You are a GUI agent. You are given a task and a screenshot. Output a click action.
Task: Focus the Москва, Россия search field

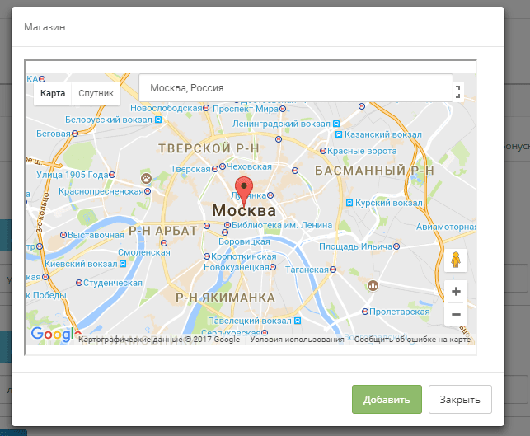pyautogui.click(x=296, y=88)
